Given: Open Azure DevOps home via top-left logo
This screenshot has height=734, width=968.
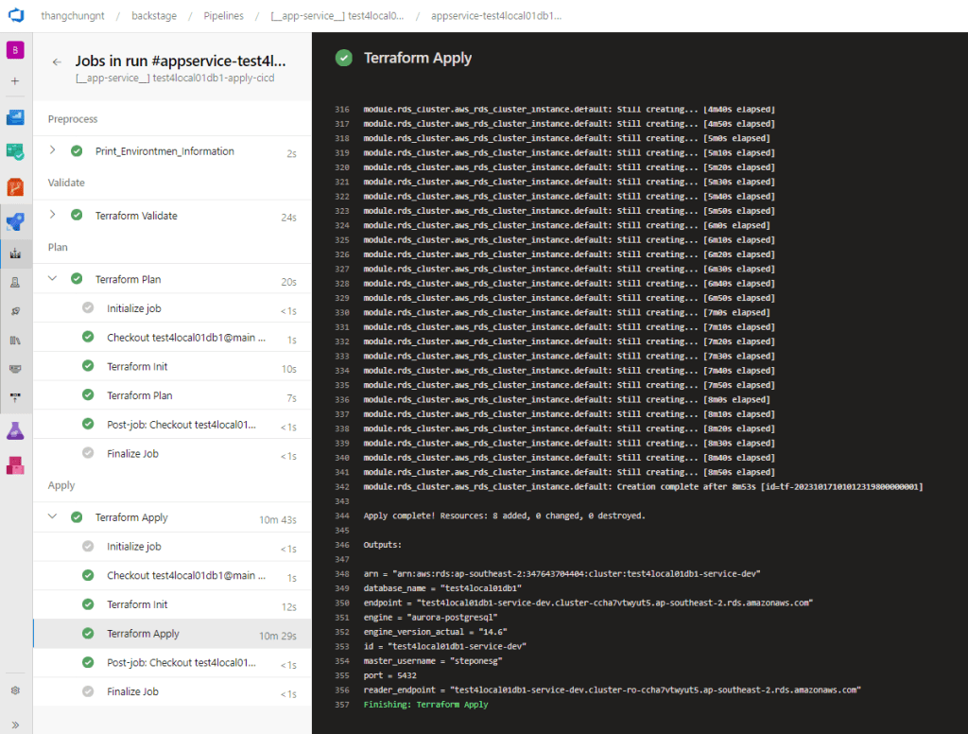Looking at the screenshot, I should [13, 15].
